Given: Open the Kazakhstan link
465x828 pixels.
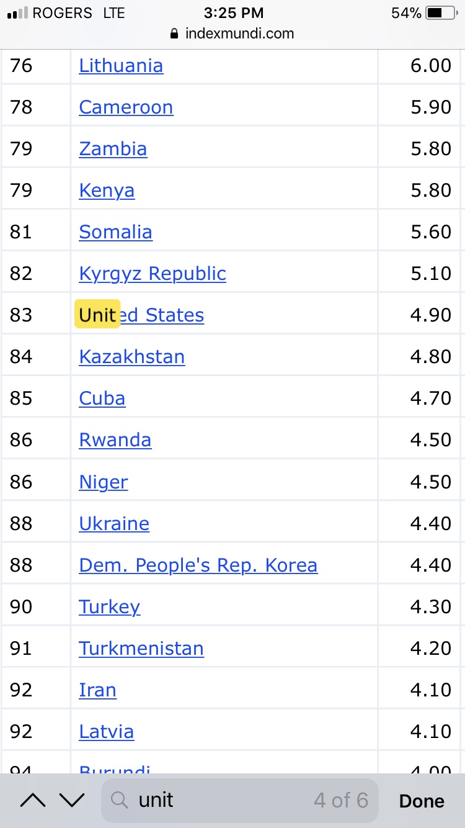Looking at the screenshot, I should pyautogui.click(x=131, y=357).
